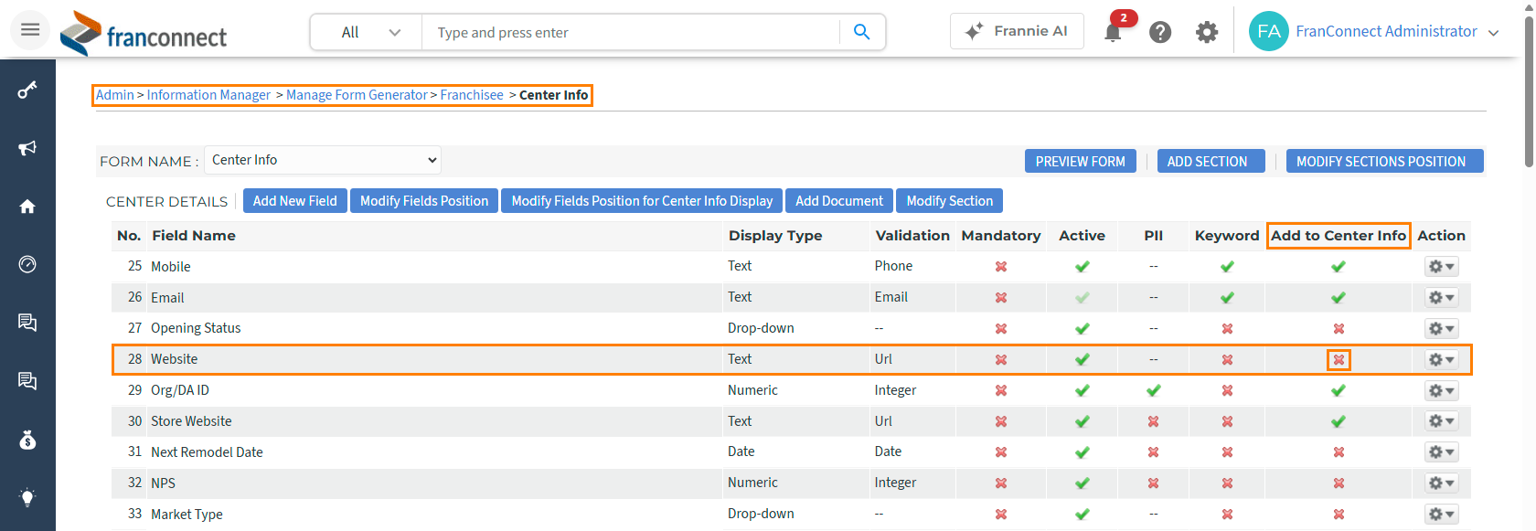Go to home icon in sidebar

click(x=27, y=207)
